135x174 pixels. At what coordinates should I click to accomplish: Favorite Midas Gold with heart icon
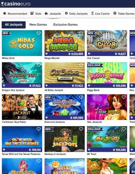click(39, 33)
